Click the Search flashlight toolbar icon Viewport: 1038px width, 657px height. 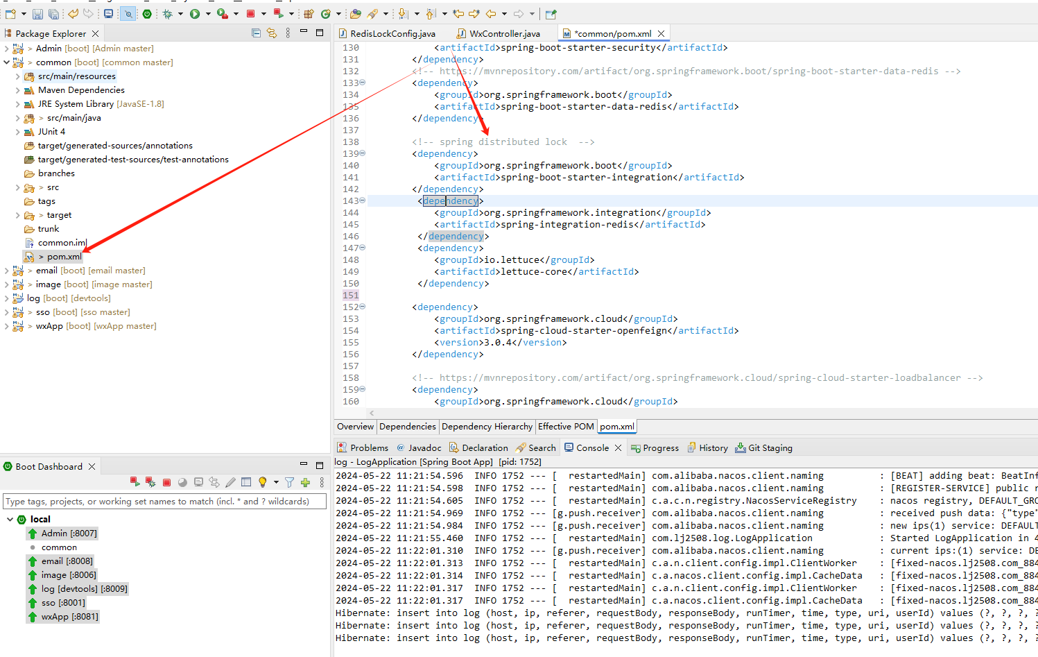click(x=372, y=14)
